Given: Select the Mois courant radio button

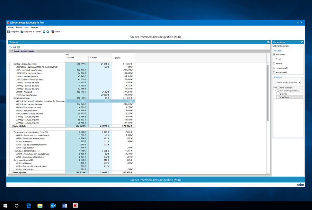Looking at the screenshot, I should click(x=274, y=55).
